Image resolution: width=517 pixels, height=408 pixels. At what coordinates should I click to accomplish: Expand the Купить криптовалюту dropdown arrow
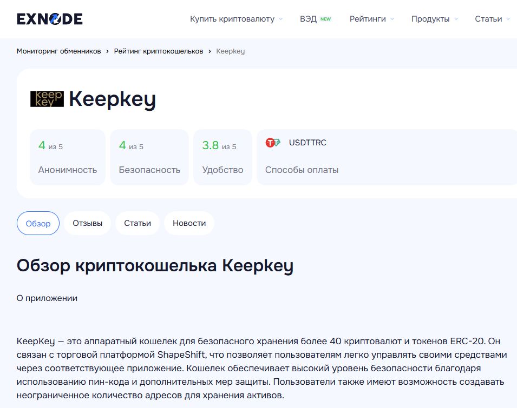pyautogui.click(x=280, y=19)
